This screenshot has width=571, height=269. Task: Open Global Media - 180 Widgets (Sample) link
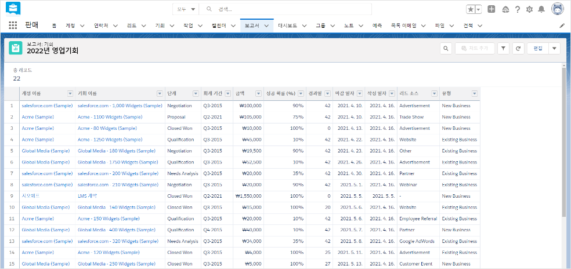[x=117, y=151]
